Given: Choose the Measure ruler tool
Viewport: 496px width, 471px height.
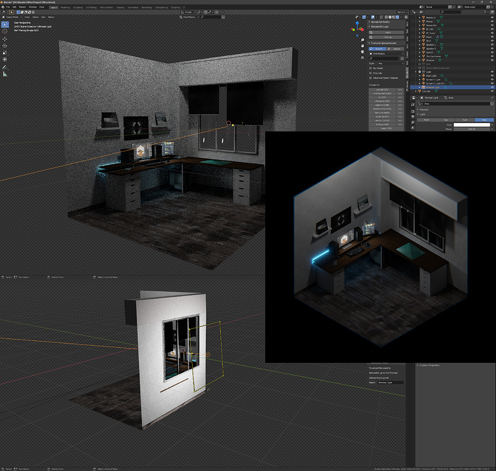Looking at the screenshot, I should click(5, 74).
